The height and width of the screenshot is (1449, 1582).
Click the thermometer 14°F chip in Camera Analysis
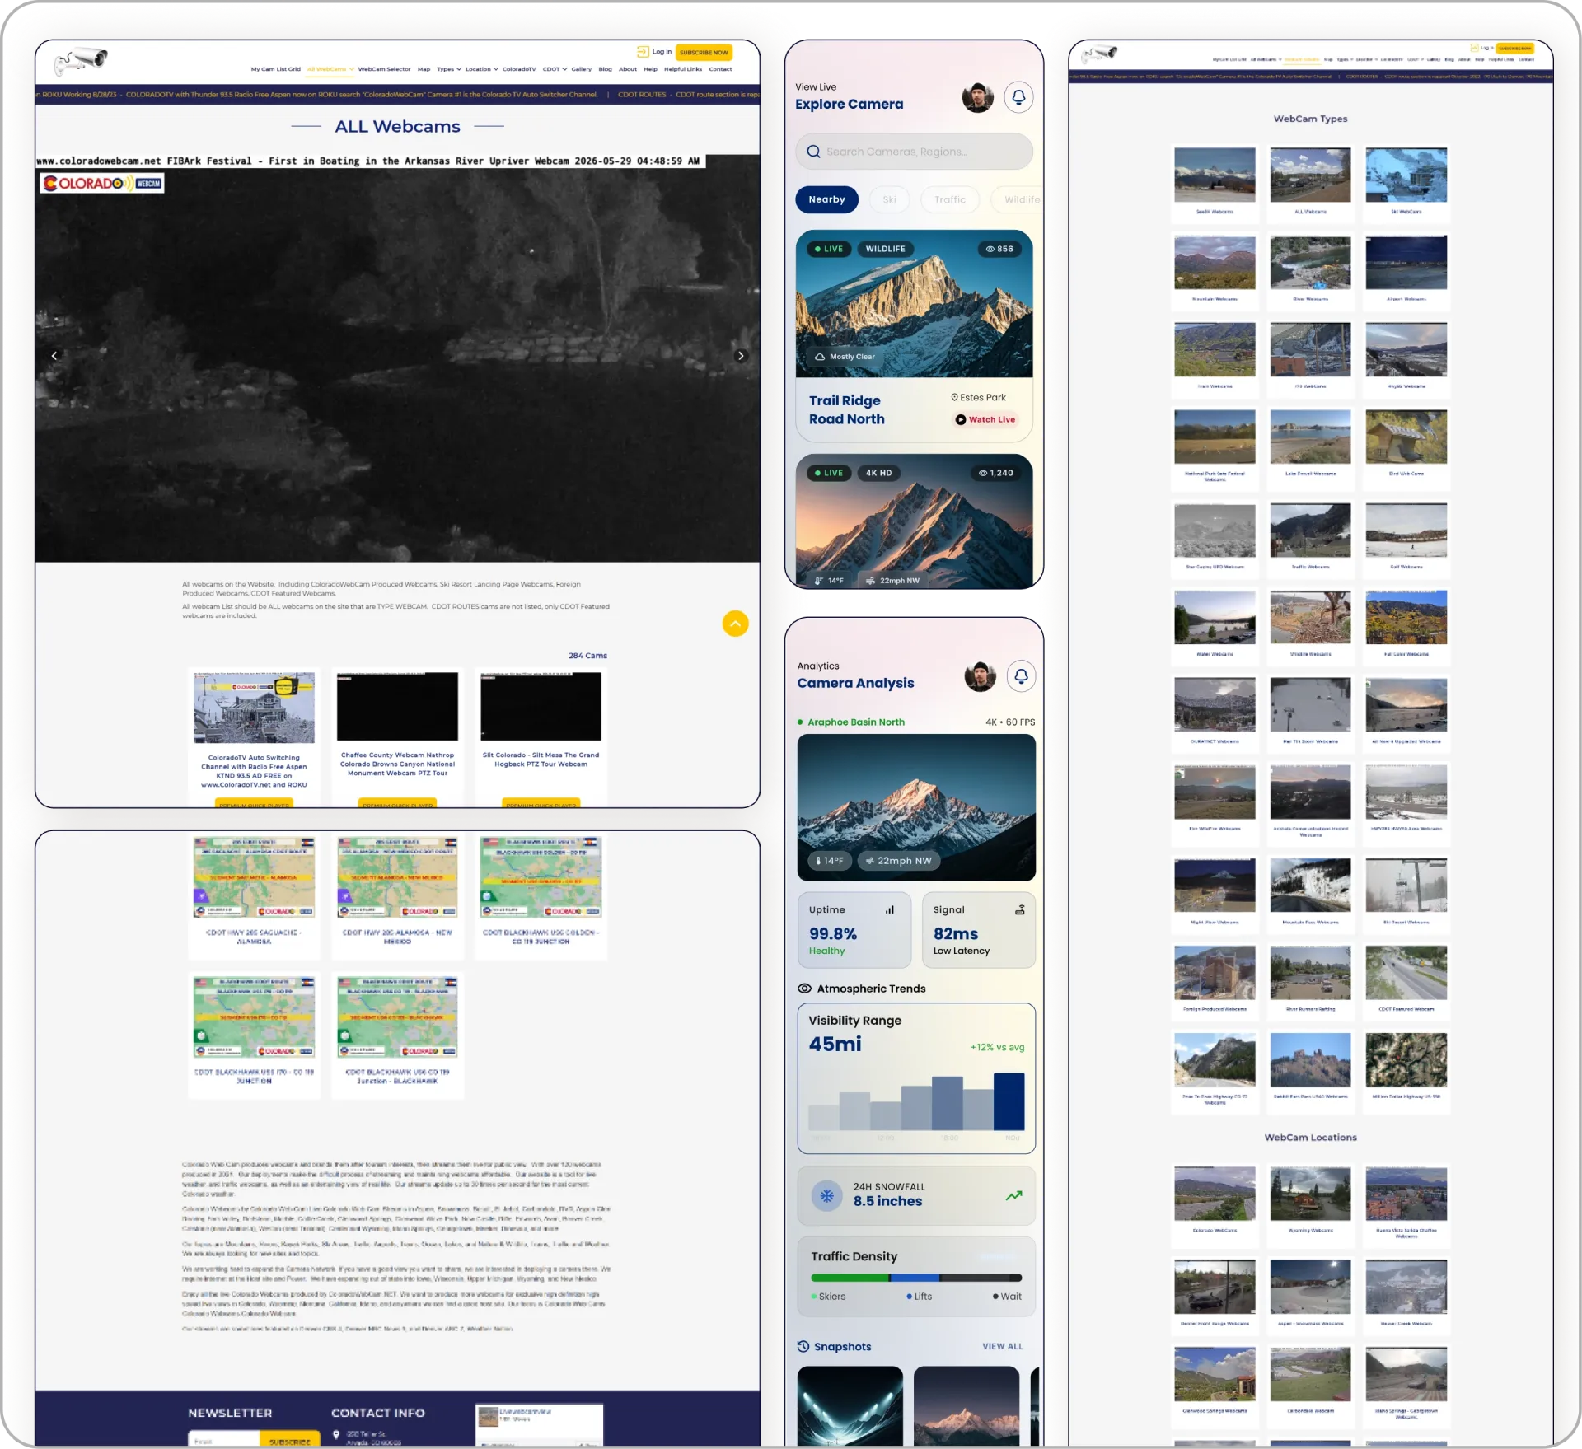[x=829, y=861]
